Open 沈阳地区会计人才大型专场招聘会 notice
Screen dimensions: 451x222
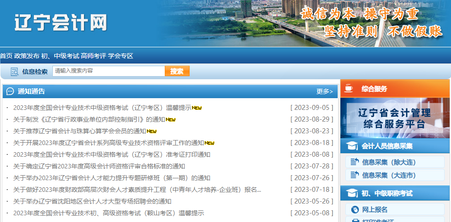(93, 202)
